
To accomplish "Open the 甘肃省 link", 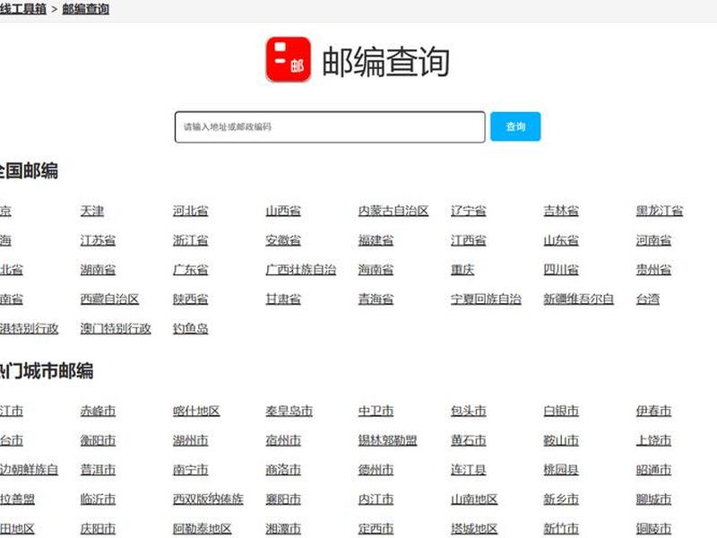I will tap(283, 299).
